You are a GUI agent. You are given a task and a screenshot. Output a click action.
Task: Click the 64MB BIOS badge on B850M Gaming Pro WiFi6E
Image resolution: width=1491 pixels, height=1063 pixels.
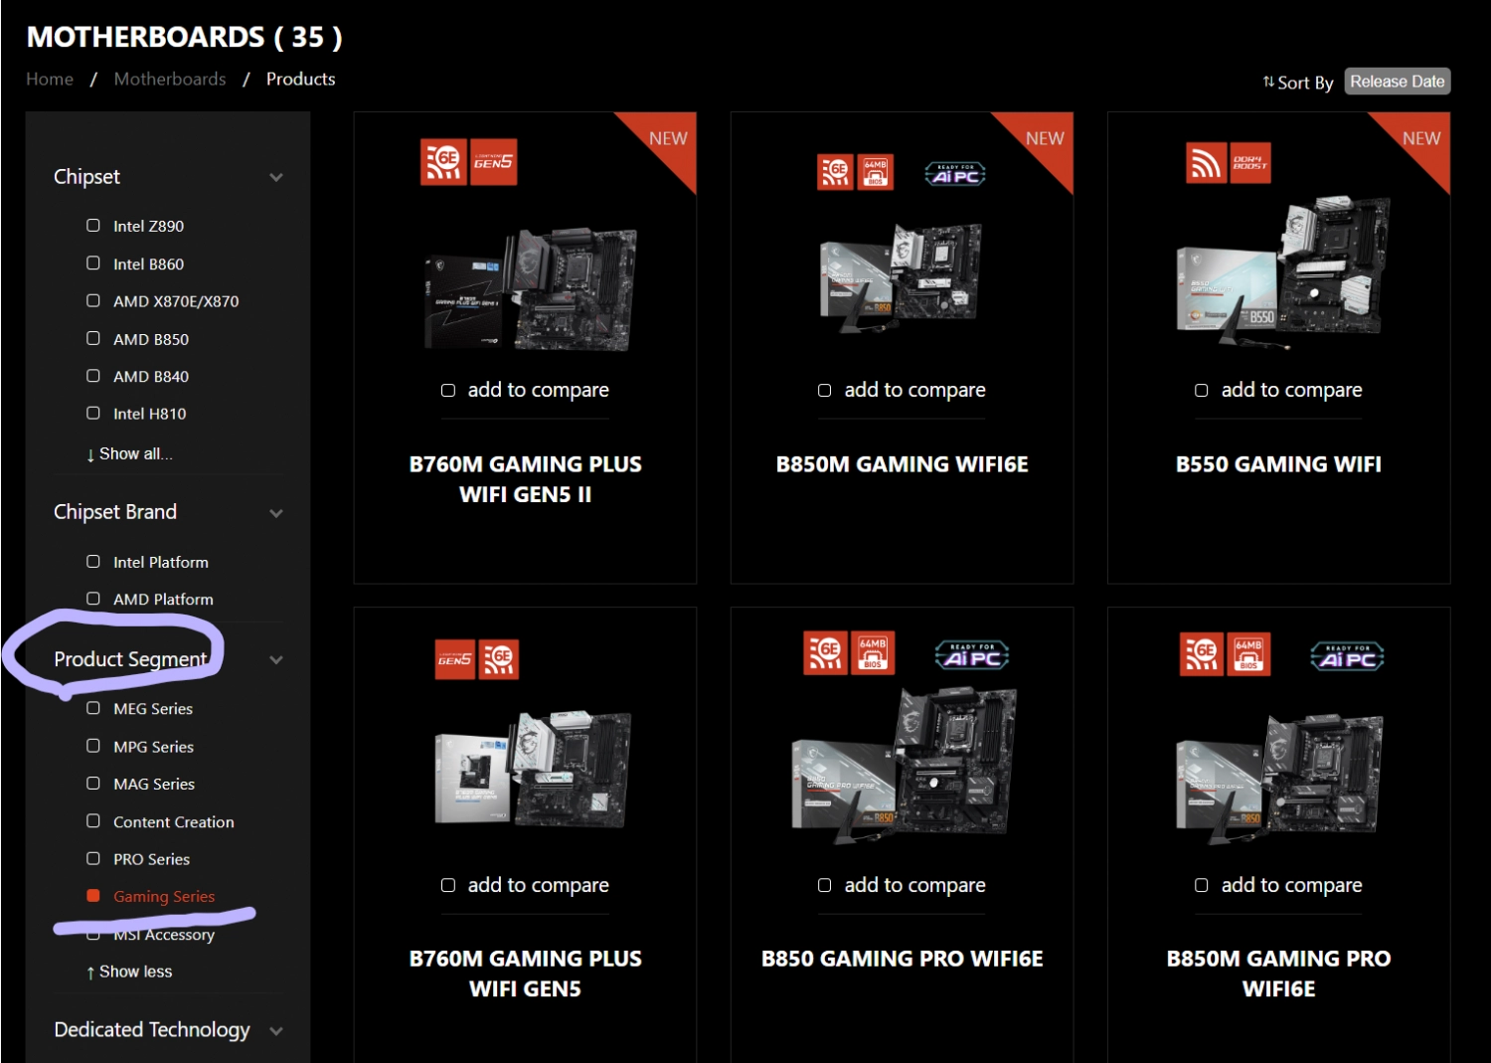coord(1248,654)
